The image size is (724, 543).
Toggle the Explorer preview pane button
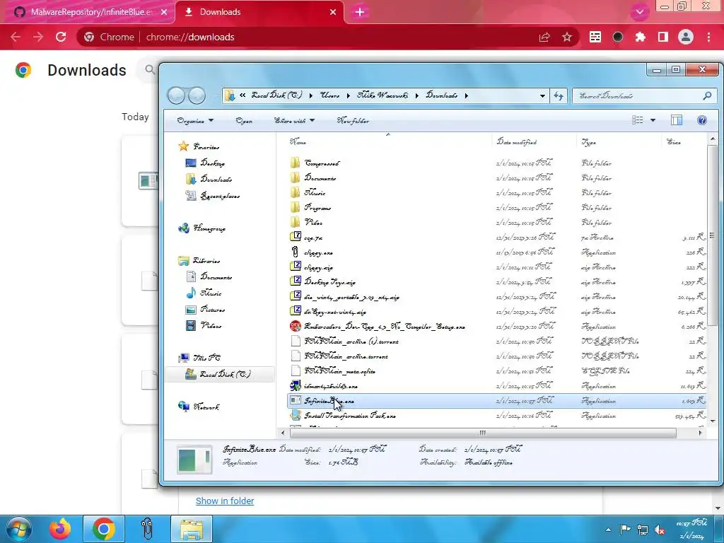(x=677, y=120)
